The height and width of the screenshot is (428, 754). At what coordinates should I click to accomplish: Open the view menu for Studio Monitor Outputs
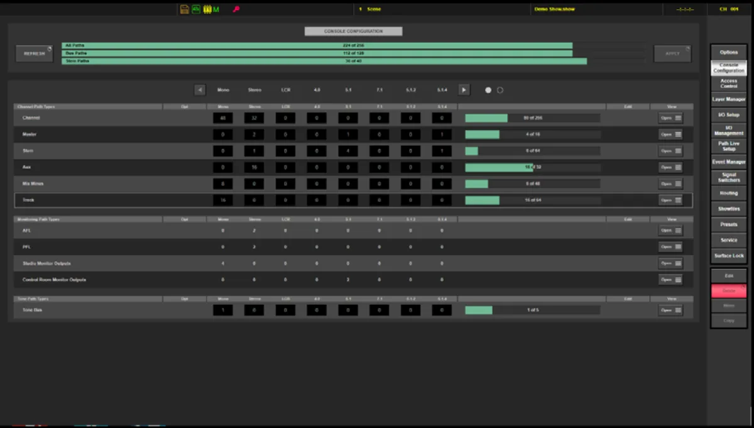tap(671, 263)
